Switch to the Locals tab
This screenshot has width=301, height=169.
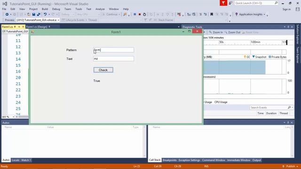[x=16, y=160]
